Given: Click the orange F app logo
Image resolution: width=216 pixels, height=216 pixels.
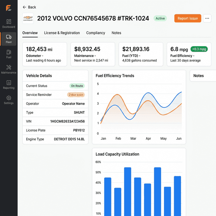Looking at the screenshot, I should [x=8, y=8].
